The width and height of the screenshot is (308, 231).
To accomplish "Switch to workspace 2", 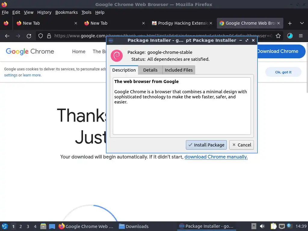I will click(x=21, y=226).
